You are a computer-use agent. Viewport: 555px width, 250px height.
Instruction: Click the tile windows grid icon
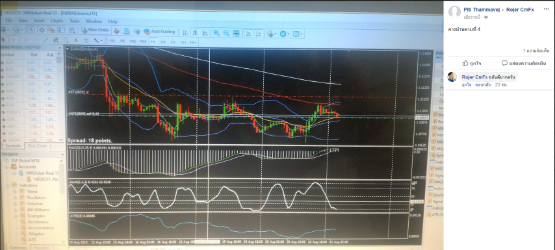pyautogui.click(x=236, y=33)
